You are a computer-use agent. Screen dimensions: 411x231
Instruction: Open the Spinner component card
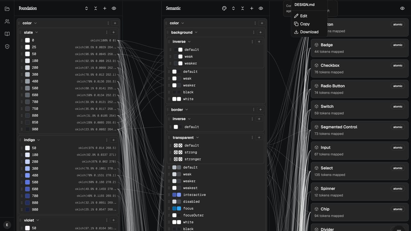(359, 192)
